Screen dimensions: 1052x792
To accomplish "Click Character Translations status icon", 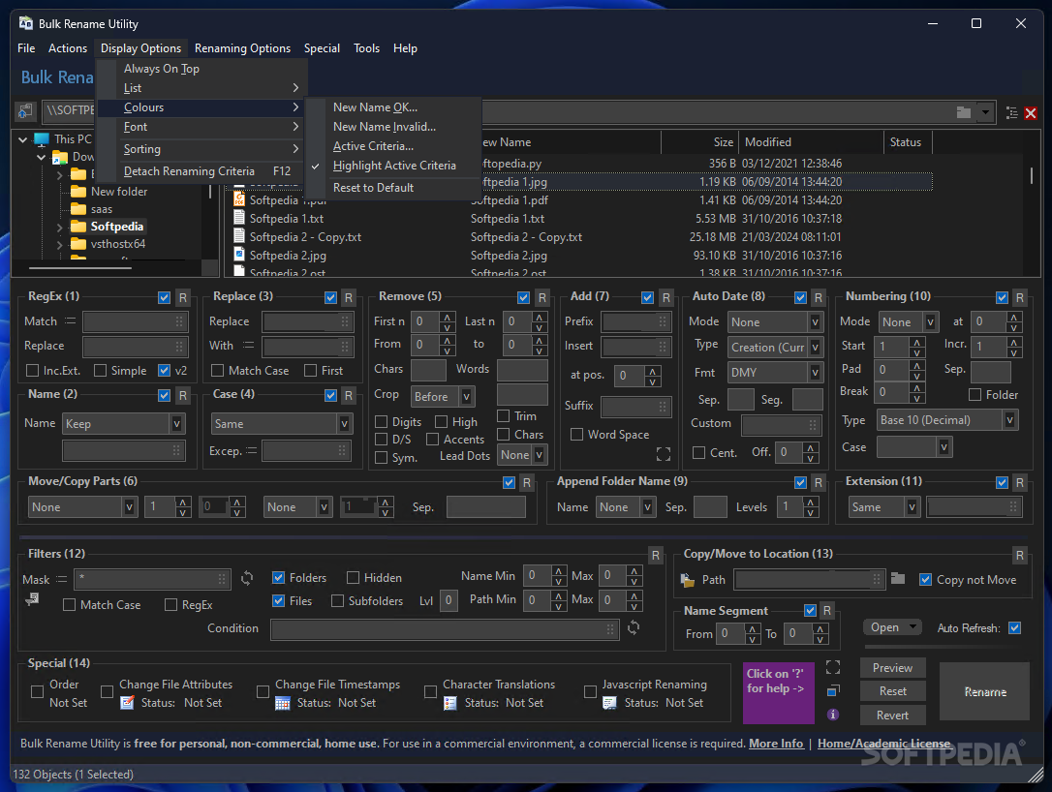I will pos(450,703).
